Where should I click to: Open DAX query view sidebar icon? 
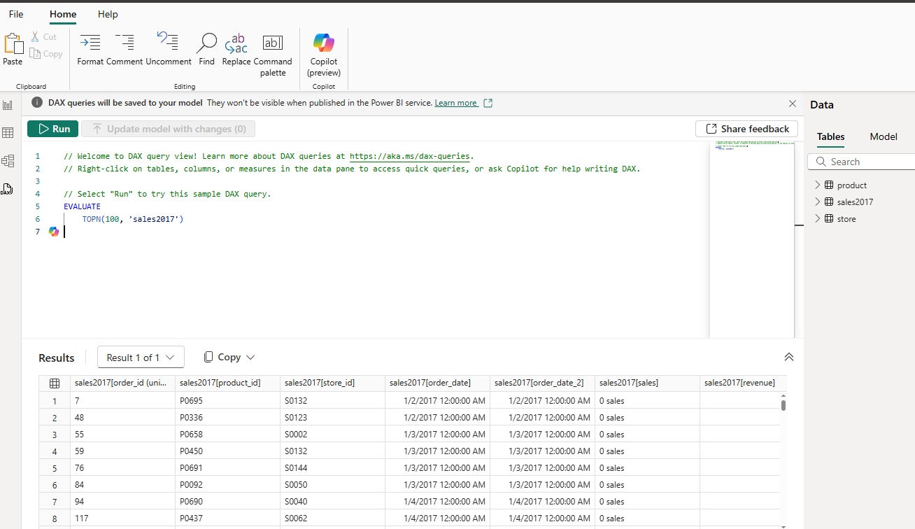tap(8, 189)
